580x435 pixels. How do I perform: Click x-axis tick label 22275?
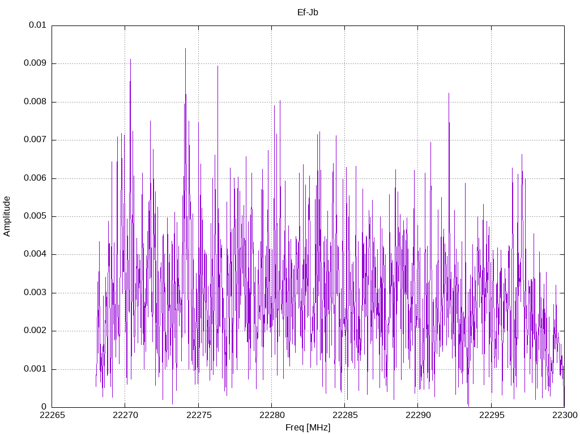point(199,415)
